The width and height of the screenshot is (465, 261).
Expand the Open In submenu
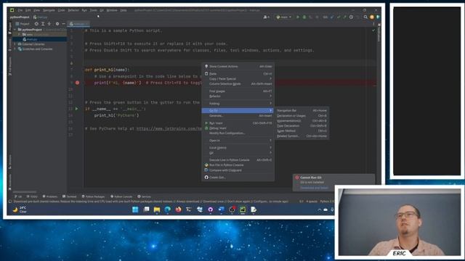(x=238, y=140)
